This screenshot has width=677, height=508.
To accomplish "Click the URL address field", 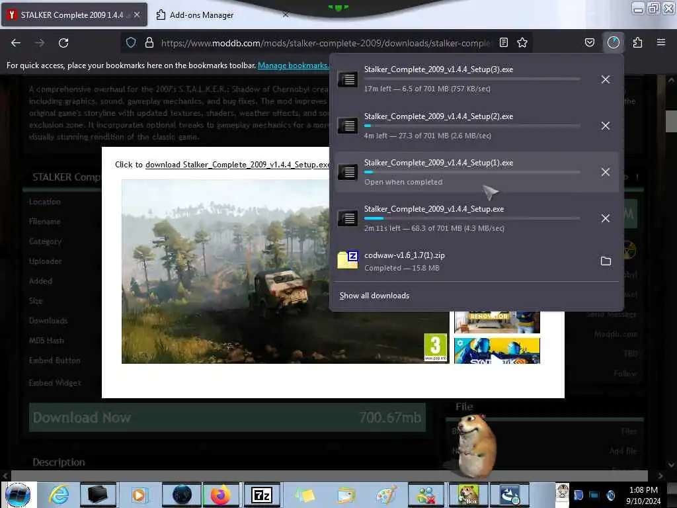I will click(x=326, y=43).
